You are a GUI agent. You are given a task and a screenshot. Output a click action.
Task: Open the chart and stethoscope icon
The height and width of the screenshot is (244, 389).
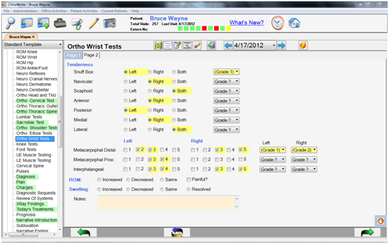(x=77, y=24)
